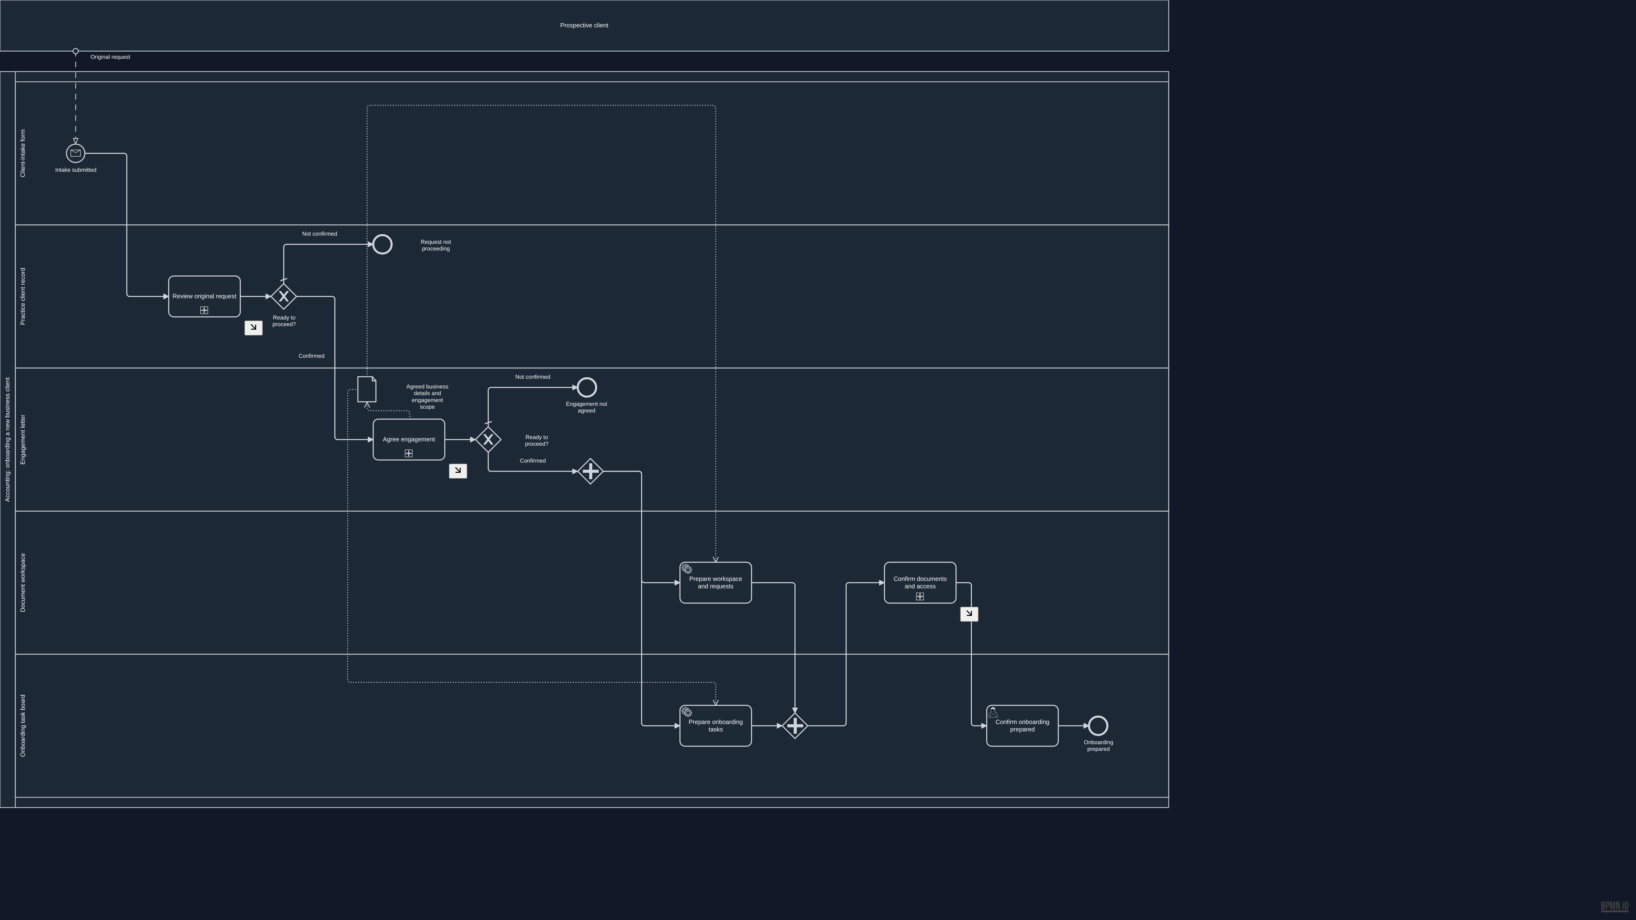1636x920 pixels.
Task: Open drilldown arrow below Review original request
Action: pyautogui.click(x=253, y=328)
